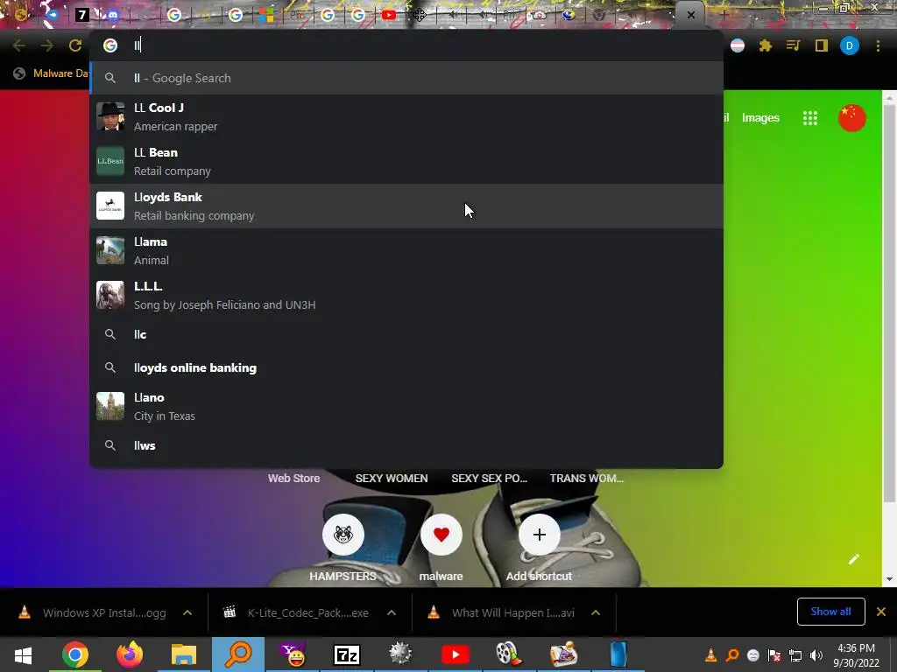The image size is (897, 672).
Task: Open the Google apps grid icon
Action: (x=810, y=118)
